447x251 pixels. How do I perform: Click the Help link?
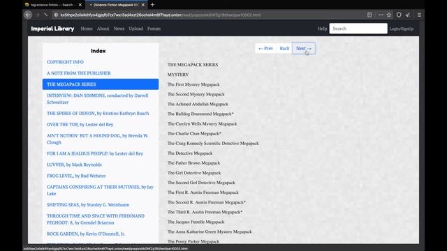pyautogui.click(x=322, y=29)
